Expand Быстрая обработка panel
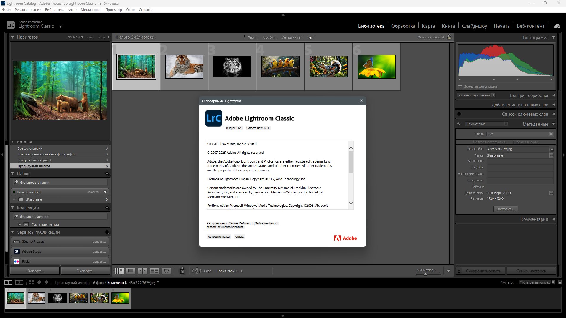The height and width of the screenshot is (318, 566). click(553, 95)
